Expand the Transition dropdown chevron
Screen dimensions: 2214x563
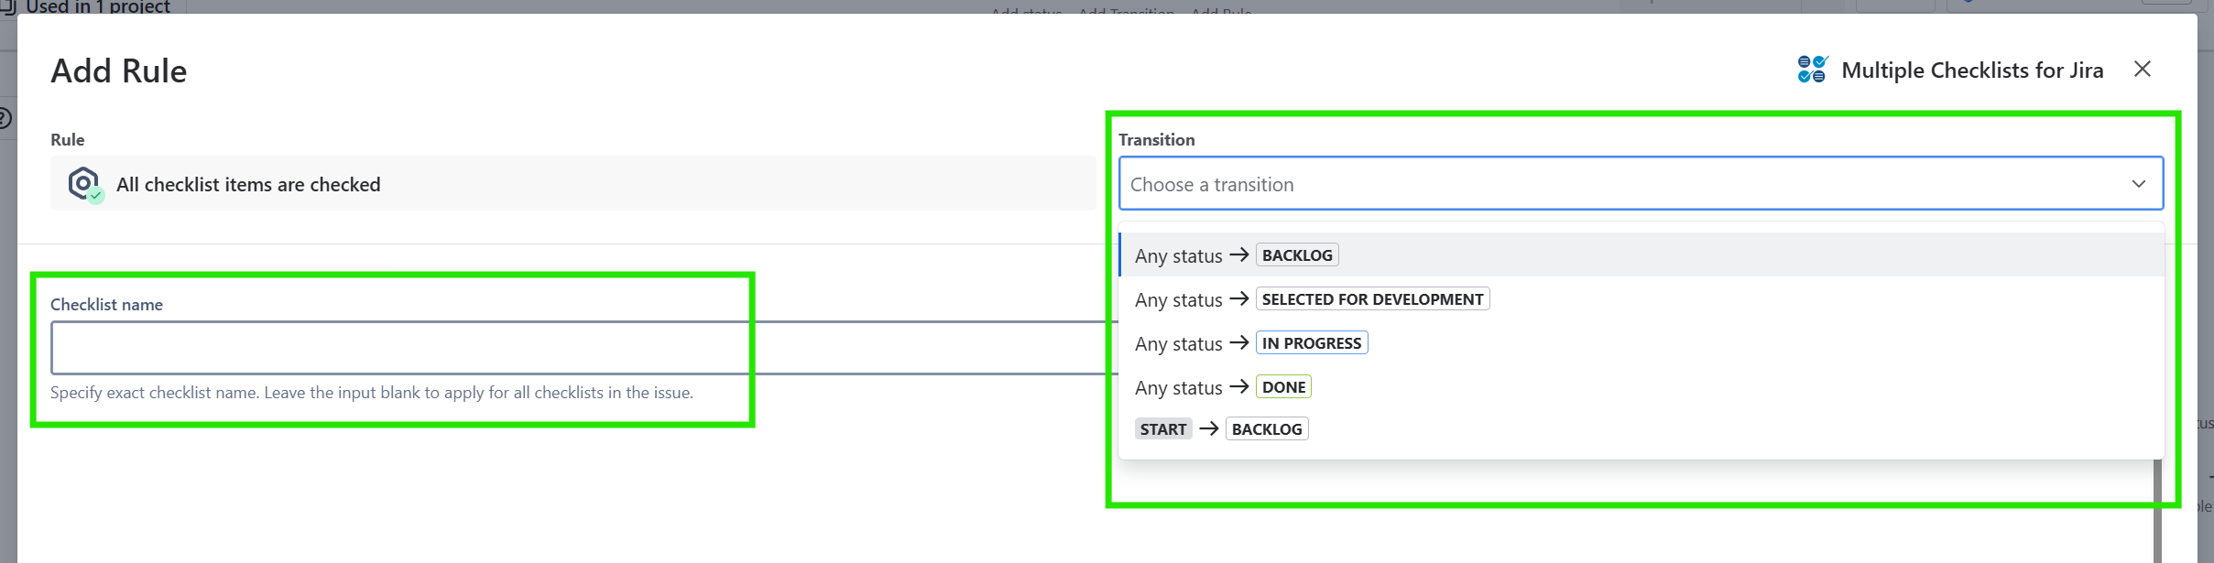(x=2138, y=184)
